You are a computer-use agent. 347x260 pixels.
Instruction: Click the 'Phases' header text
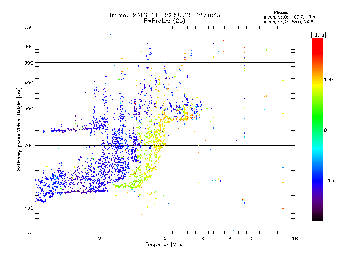coord(281,13)
